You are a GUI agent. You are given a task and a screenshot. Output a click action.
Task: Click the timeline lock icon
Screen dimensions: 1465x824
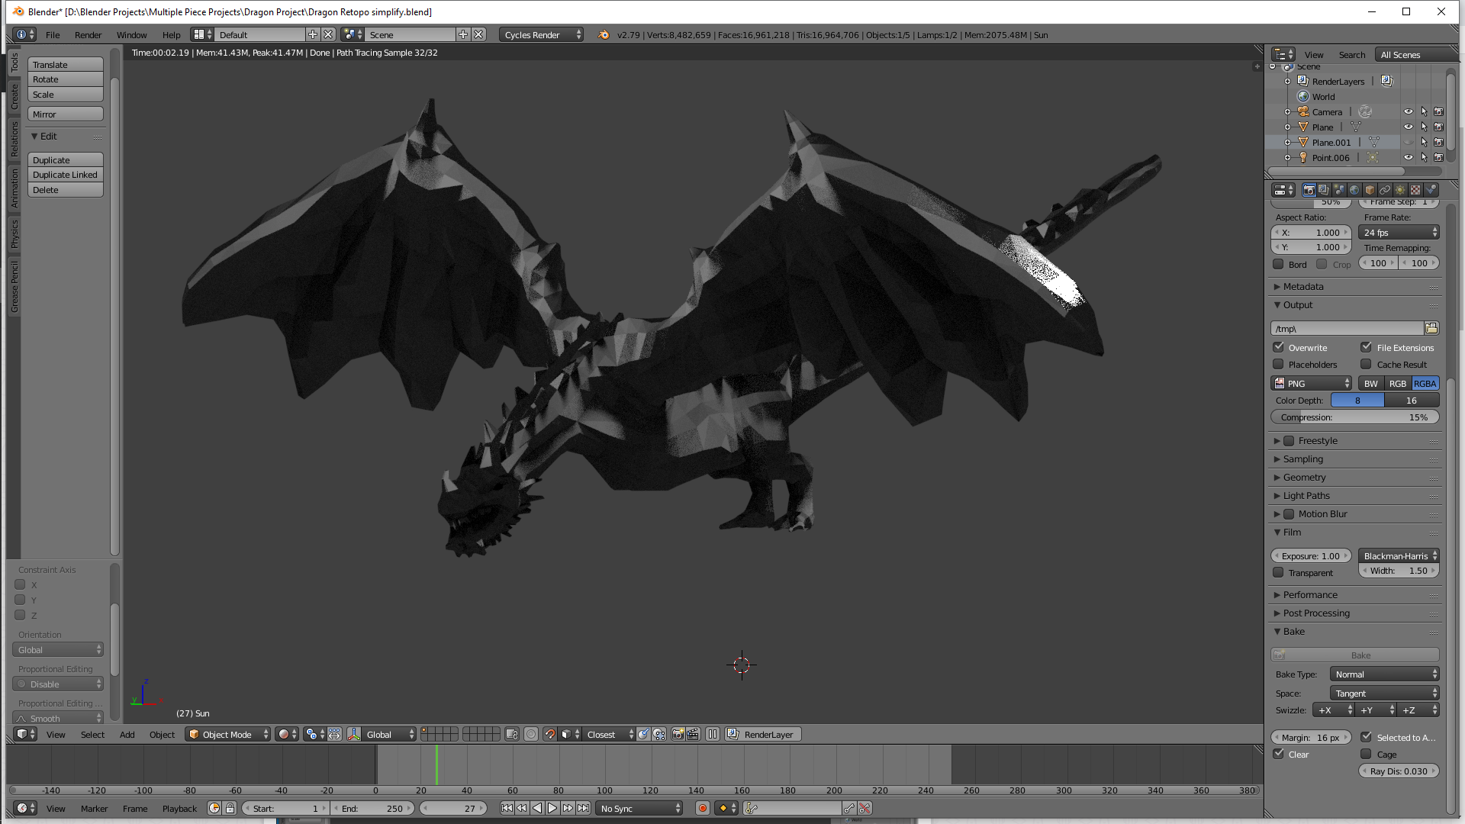click(x=230, y=808)
